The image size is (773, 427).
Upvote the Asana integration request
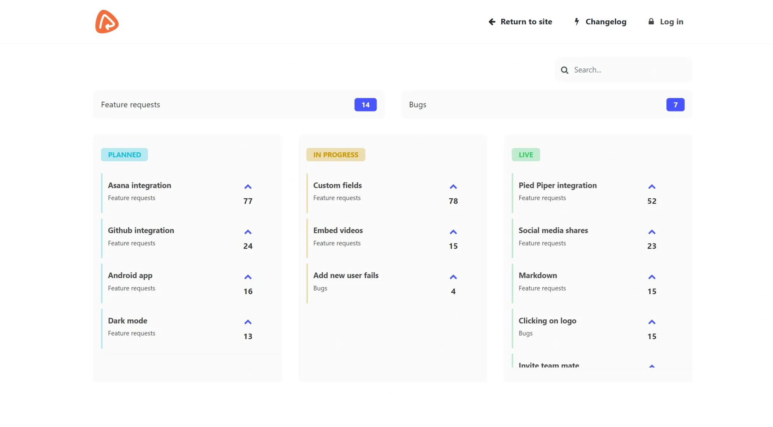click(x=248, y=187)
